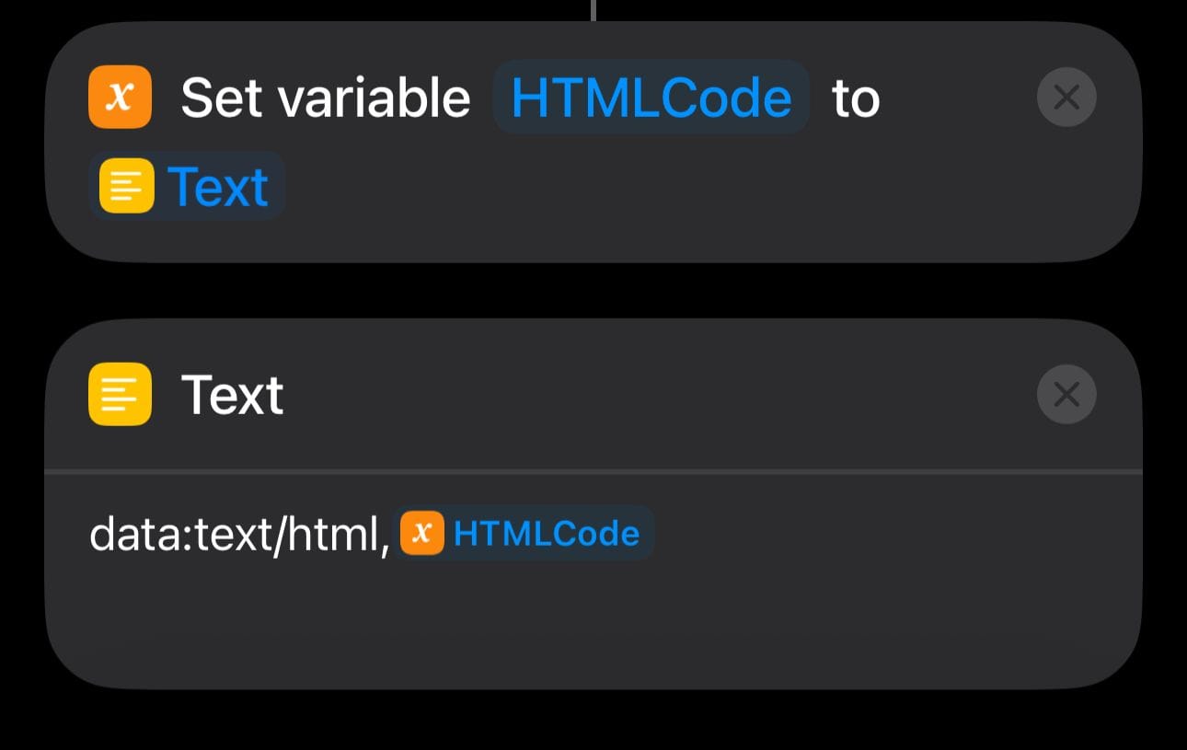The width and height of the screenshot is (1187, 750).
Task: Click the divider line under Text header
Action: [593, 472]
